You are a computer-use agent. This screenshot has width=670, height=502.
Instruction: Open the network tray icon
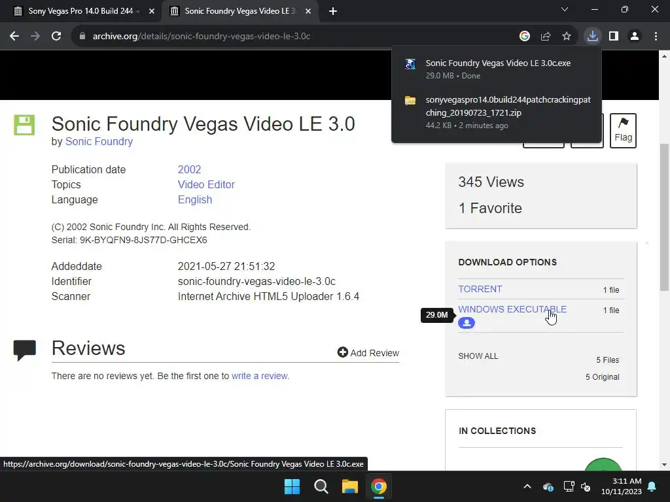tap(569, 486)
